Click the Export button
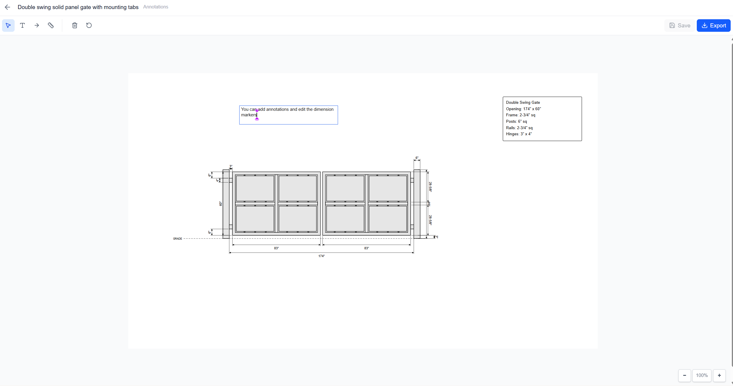The width and height of the screenshot is (733, 386). coord(714,25)
